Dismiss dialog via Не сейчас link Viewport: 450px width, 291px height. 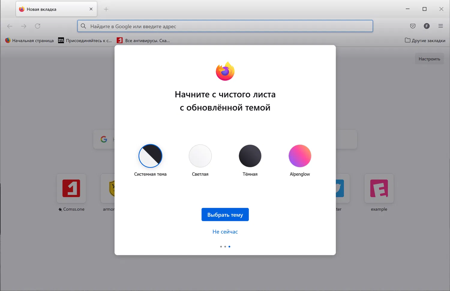225,232
